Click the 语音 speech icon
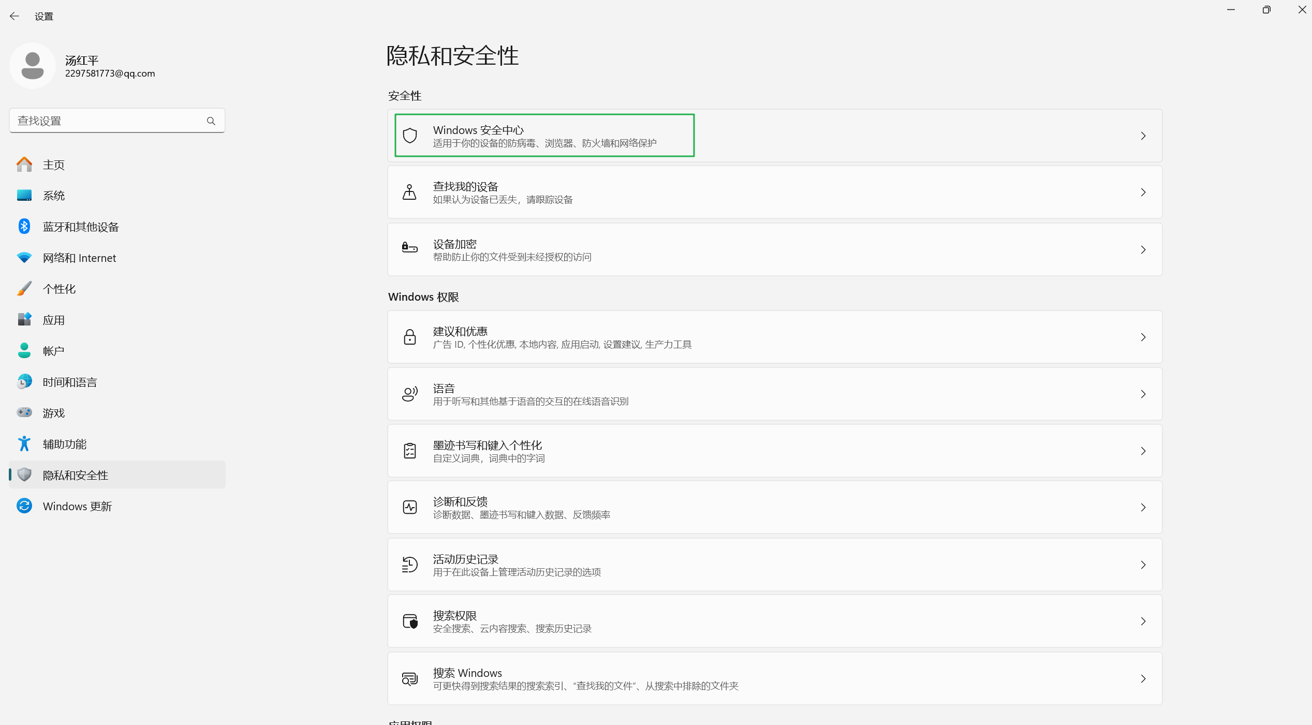1312x725 pixels. click(x=410, y=394)
